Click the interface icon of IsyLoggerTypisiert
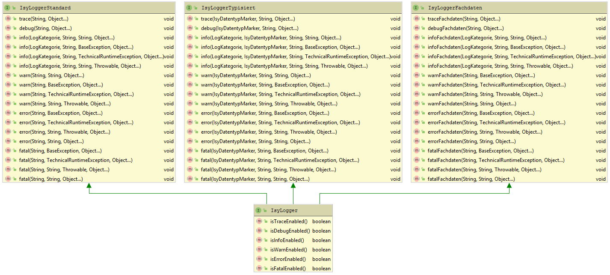The width and height of the screenshot is (610, 275). coord(190,8)
